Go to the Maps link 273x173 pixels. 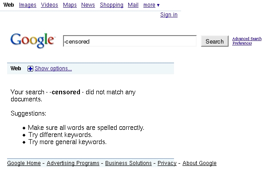[70, 5]
